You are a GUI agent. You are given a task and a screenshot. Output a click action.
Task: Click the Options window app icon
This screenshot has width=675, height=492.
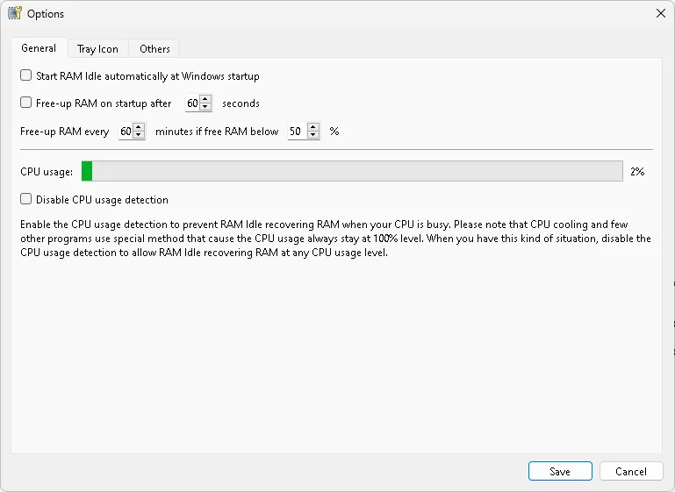14,13
